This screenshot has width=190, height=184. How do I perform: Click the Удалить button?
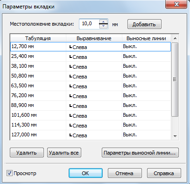pos(27,153)
